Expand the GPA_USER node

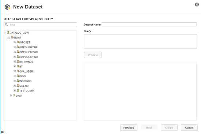pos(15,71)
